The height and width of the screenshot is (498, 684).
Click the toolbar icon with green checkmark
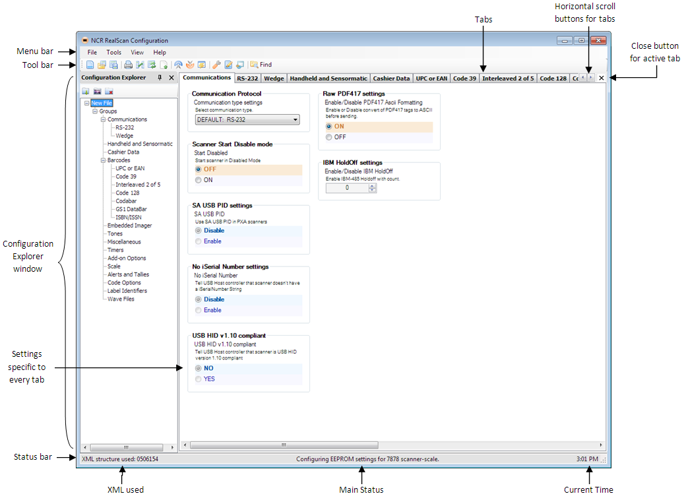[140, 65]
